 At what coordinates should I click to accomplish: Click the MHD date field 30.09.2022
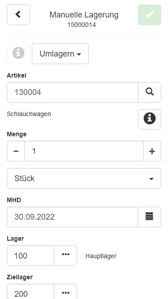(x=73, y=217)
